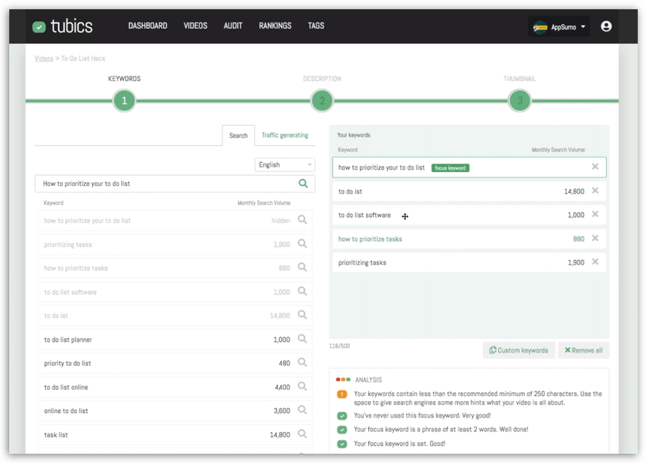Viewport: 647px width, 463px height.
Task: Follow the Videos breadcrumb link
Action: coord(44,59)
